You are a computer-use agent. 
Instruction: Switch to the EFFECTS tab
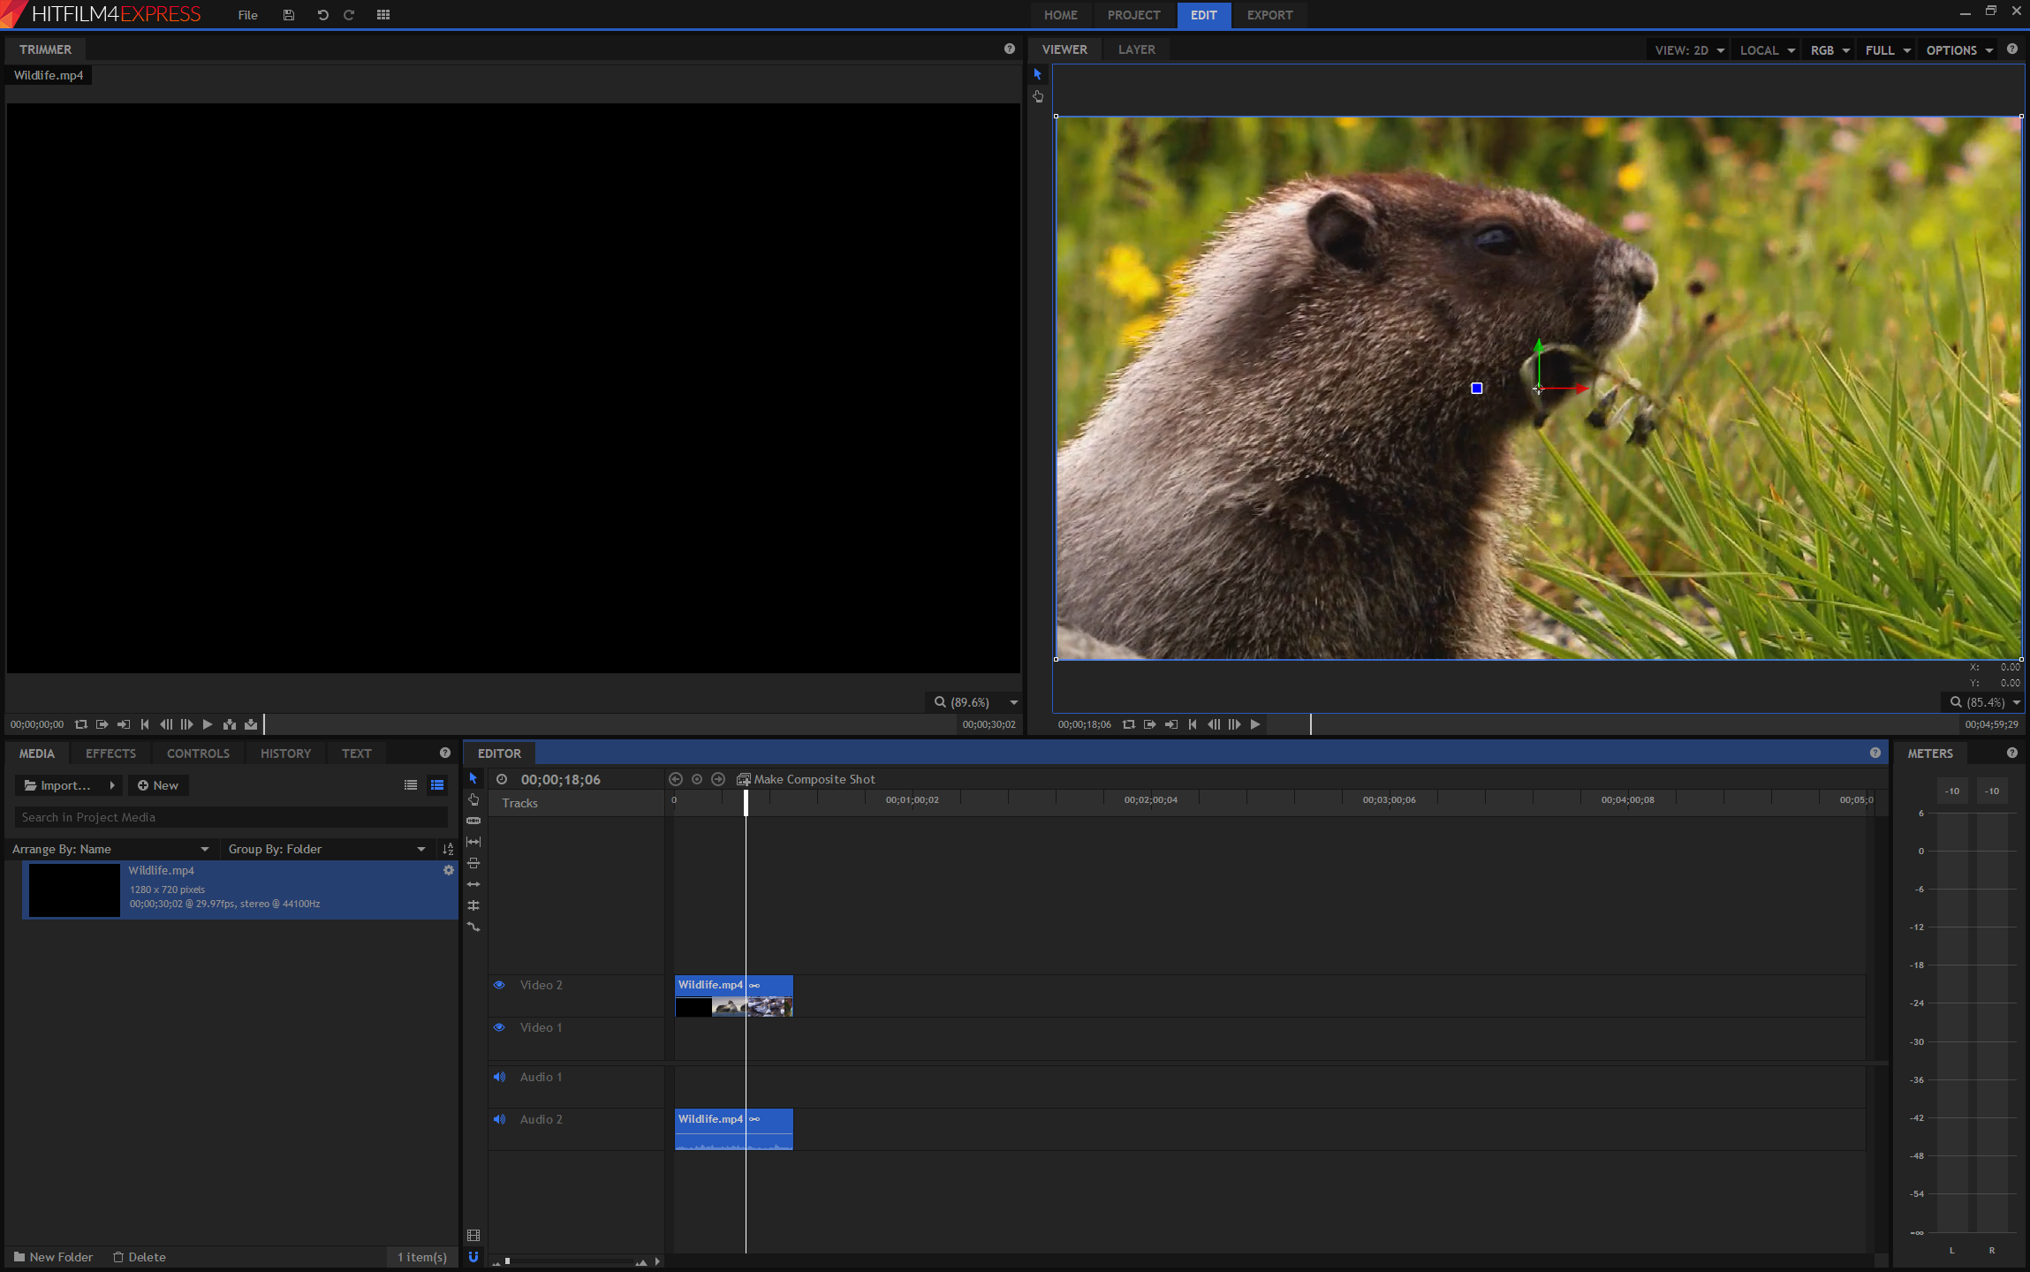coord(110,753)
